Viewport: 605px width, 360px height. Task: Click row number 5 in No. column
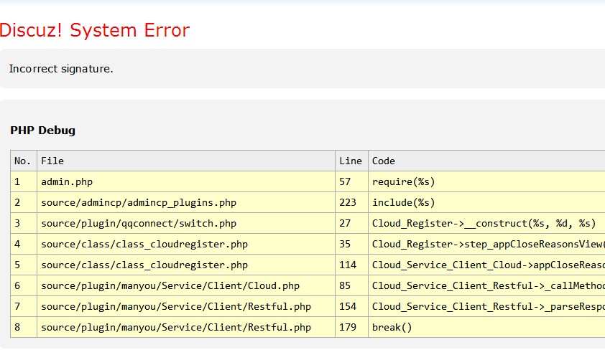24,265
